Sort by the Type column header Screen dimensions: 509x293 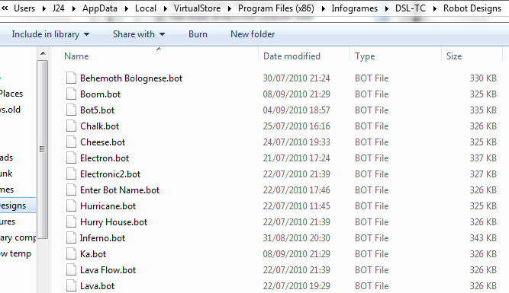pos(365,56)
